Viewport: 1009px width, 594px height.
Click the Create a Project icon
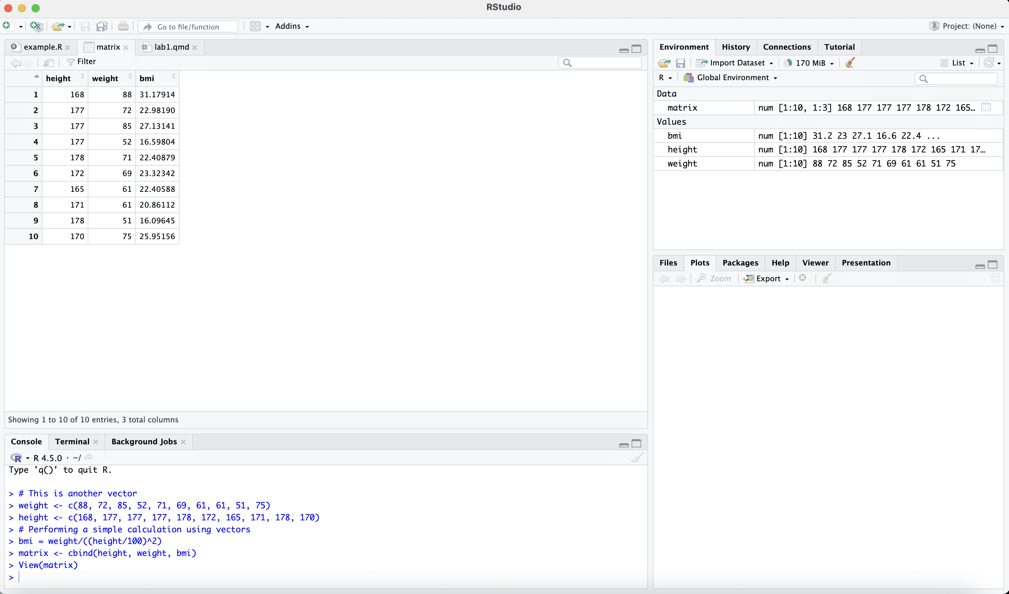tap(36, 26)
